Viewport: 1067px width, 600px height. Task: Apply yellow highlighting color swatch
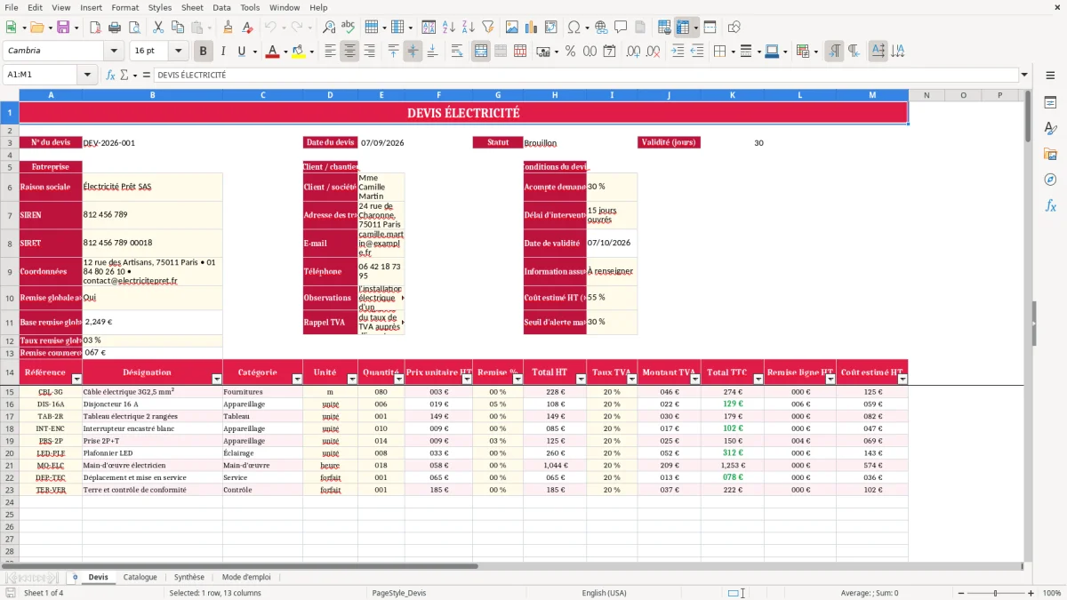point(298,52)
